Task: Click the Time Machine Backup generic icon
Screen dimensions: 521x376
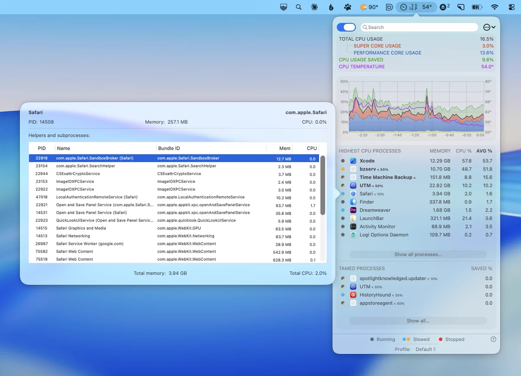Action: pyautogui.click(x=353, y=177)
